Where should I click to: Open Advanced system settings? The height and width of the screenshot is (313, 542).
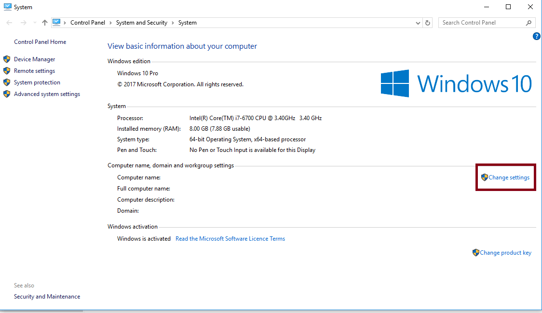coord(46,94)
